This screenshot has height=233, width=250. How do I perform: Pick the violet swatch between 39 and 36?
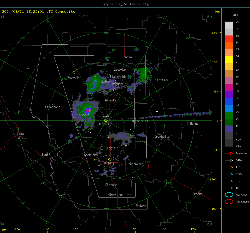click(229, 94)
